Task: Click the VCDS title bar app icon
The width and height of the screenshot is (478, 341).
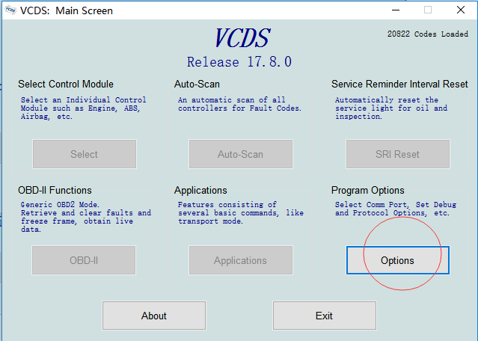Action: pyautogui.click(x=10, y=10)
